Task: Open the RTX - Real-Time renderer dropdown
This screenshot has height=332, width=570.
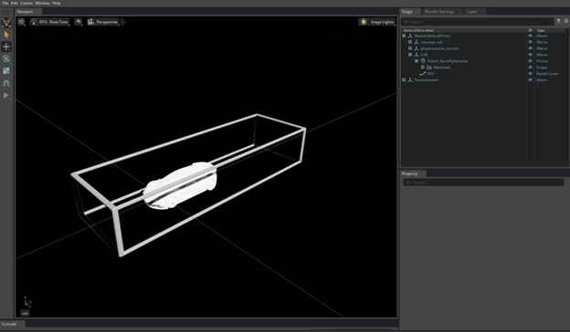Action: 50,22
